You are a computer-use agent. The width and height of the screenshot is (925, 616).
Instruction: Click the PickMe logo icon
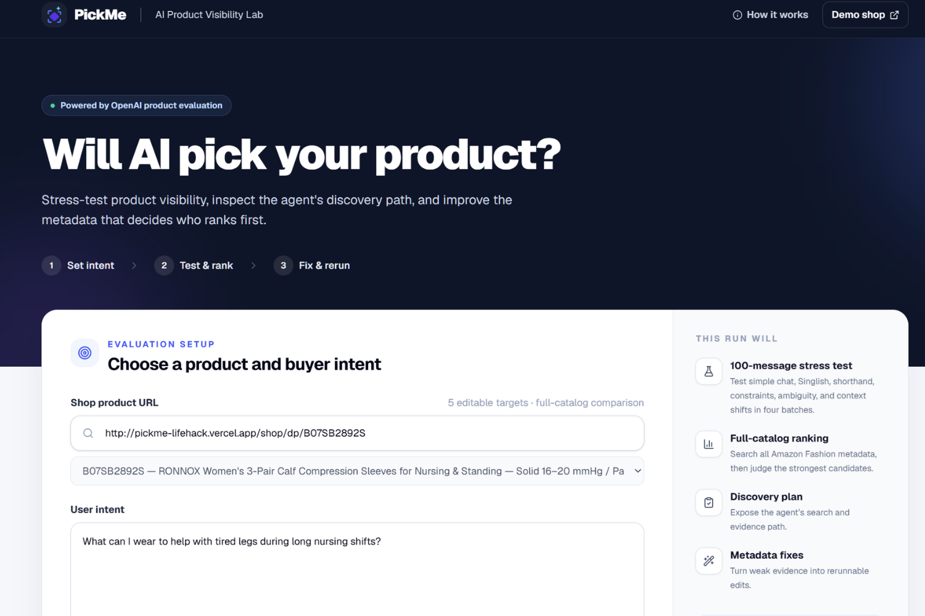[x=54, y=15]
